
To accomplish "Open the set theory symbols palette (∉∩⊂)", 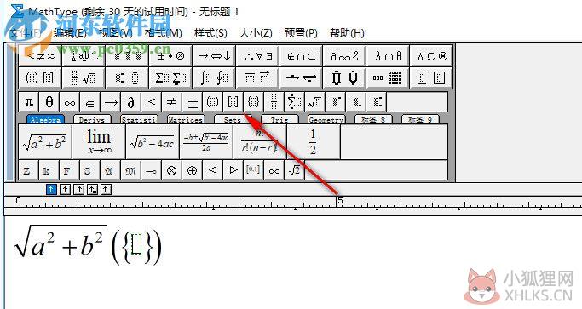I will (301, 56).
